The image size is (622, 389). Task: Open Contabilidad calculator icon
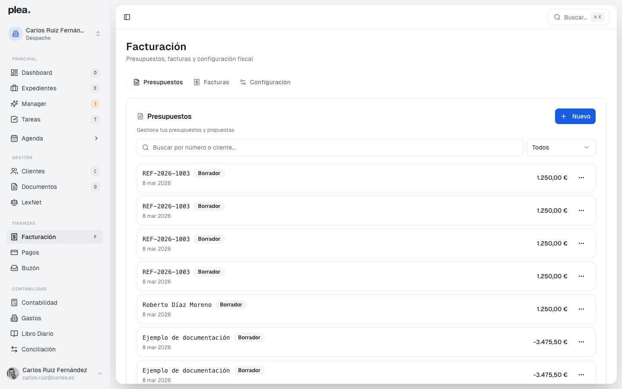click(x=14, y=303)
